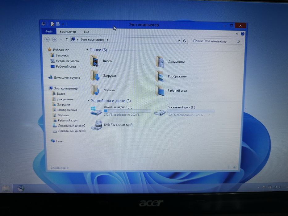Select Домашняя группа in sidebar
This screenshot has height=216, width=288.
[x=64, y=77]
